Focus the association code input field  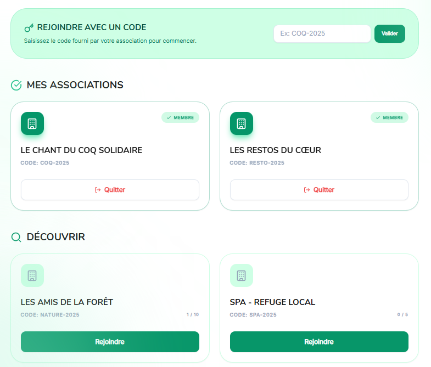click(x=322, y=33)
